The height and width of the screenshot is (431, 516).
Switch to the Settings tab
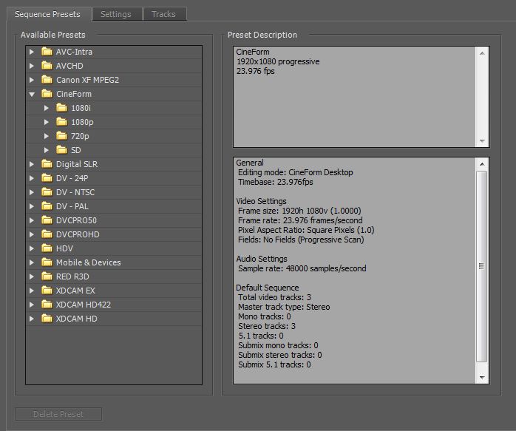[115, 14]
